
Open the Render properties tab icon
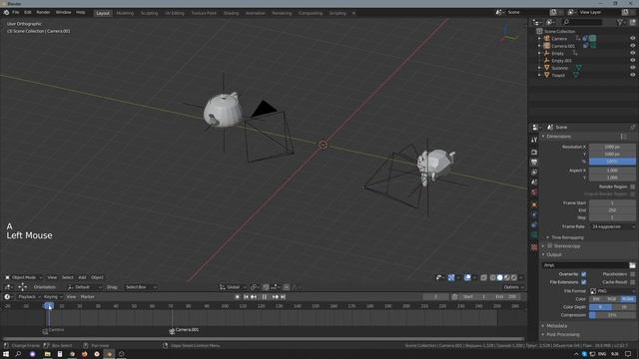click(534, 153)
